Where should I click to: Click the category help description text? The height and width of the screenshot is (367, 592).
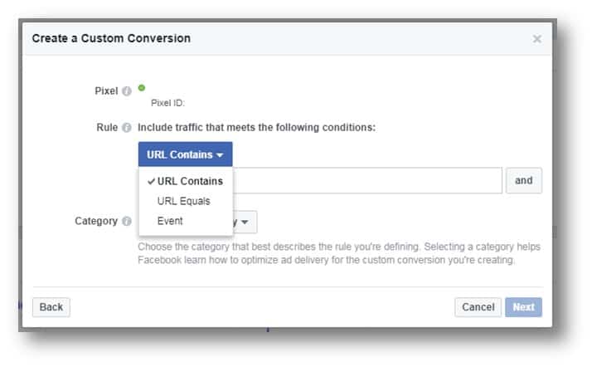click(x=338, y=253)
